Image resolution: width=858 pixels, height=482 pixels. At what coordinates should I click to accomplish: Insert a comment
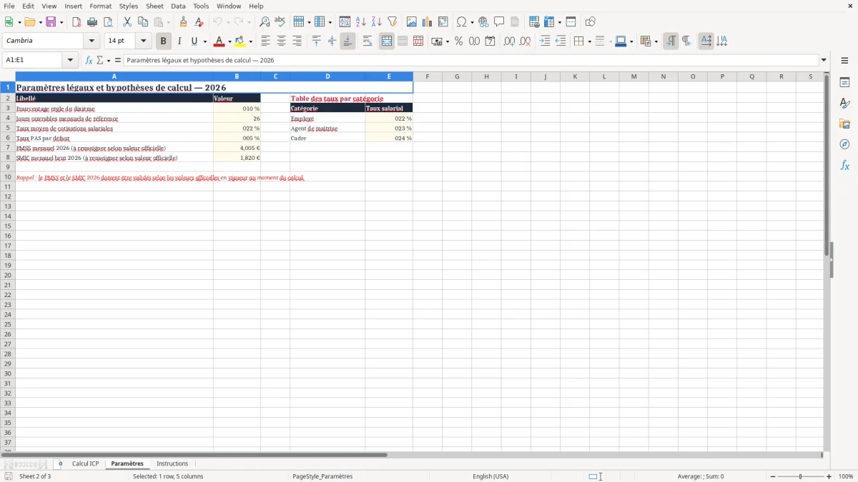[499, 22]
